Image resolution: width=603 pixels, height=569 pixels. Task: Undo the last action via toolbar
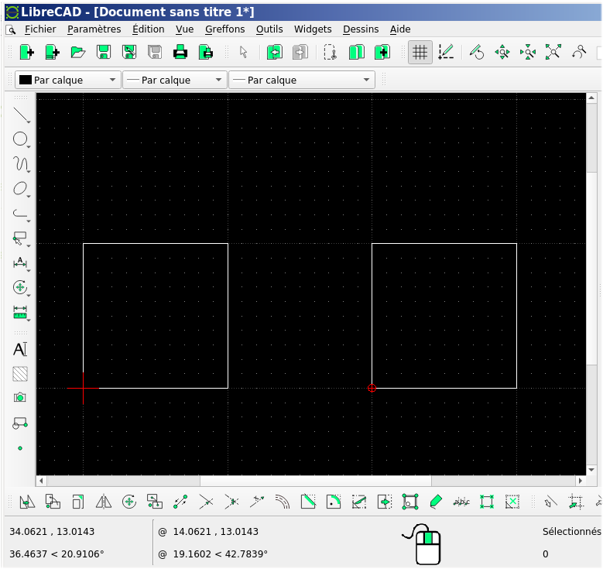pos(275,52)
